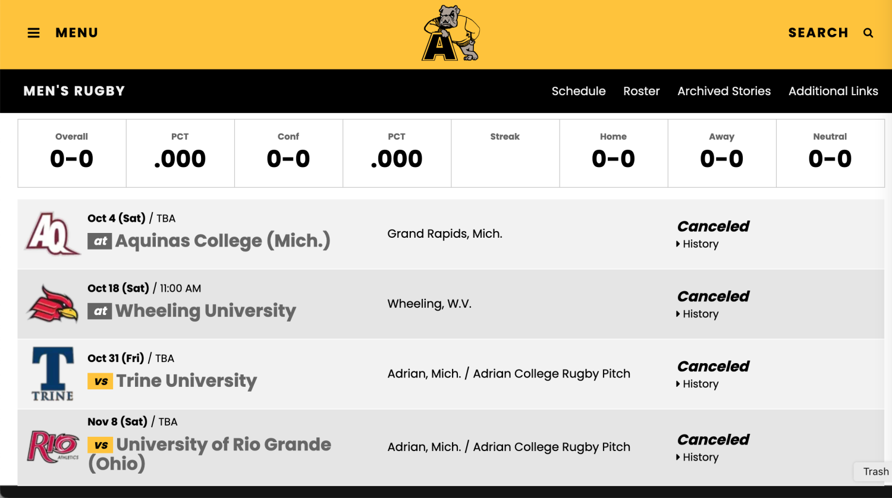Go to the Roster page
Viewport: 892px width, 498px height.
641,92
